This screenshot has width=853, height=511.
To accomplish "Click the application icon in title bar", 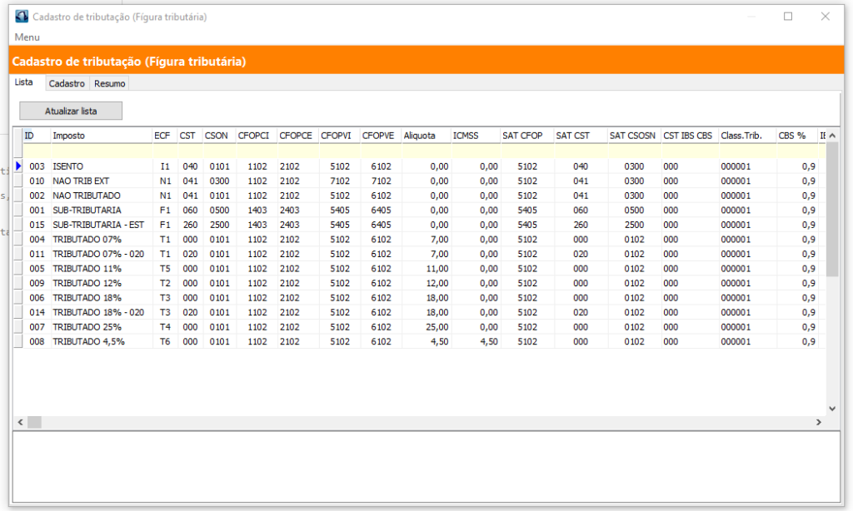I will [22, 17].
